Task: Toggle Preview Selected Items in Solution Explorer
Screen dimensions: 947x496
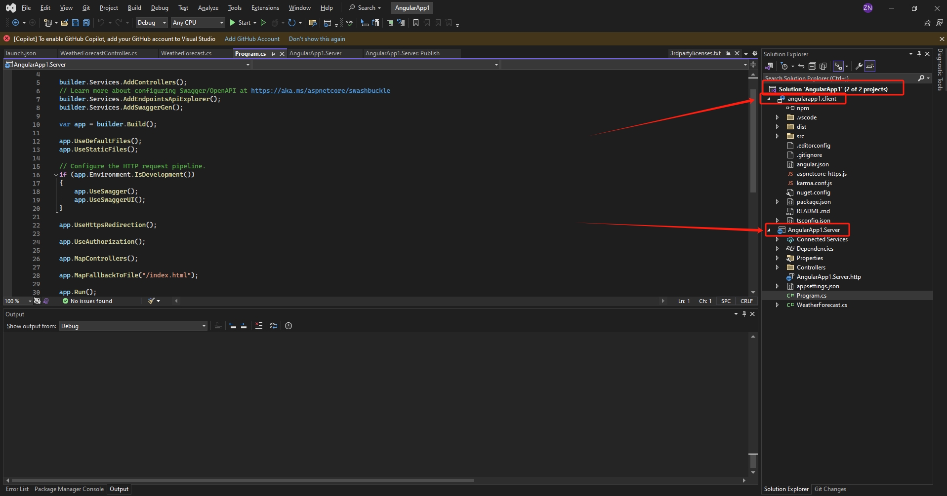Action: (870, 66)
